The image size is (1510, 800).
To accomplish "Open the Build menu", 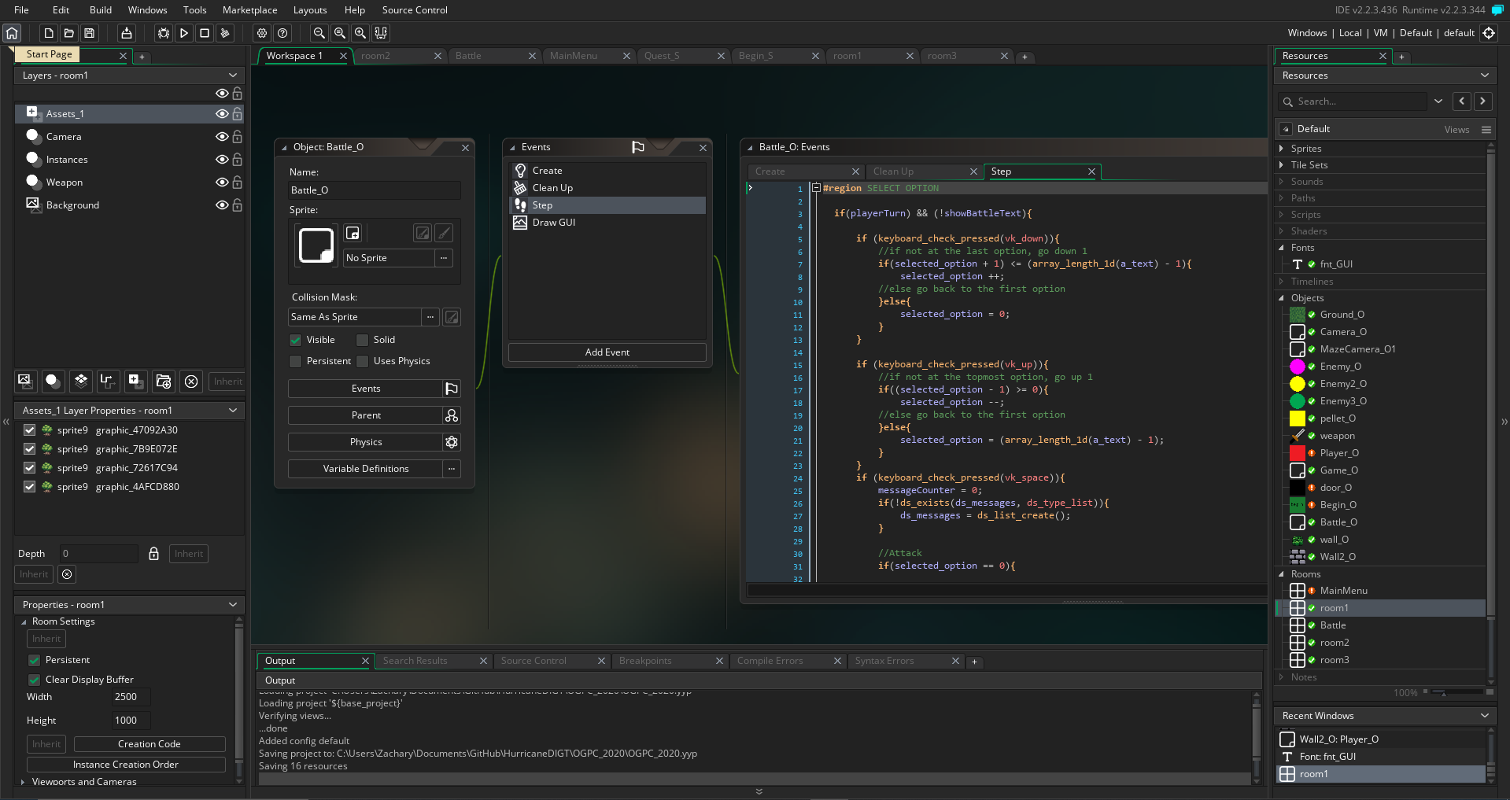I will pyautogui.click(x=101, y=10).
